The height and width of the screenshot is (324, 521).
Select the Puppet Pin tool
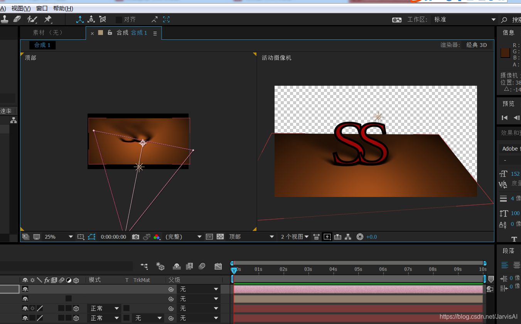(48, 19)
